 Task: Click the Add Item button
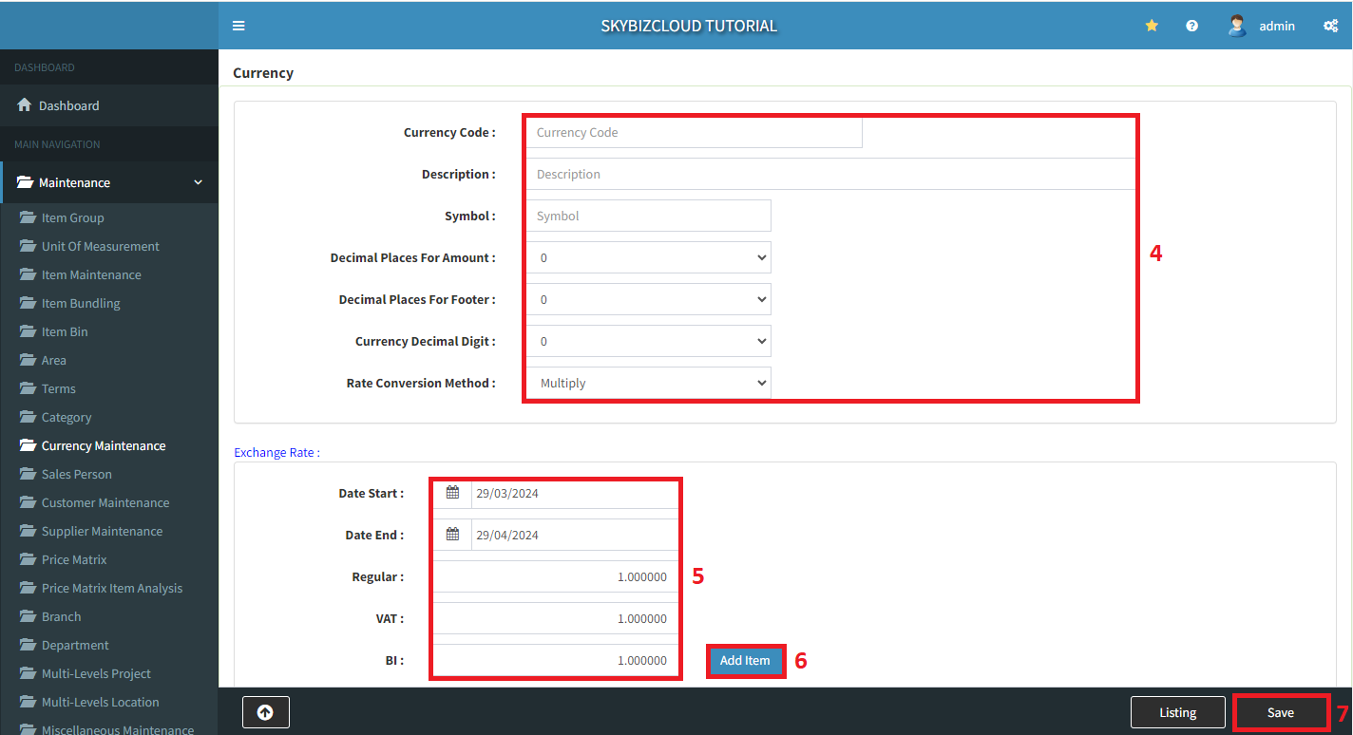pyautogui.click(x=745, y=660)
